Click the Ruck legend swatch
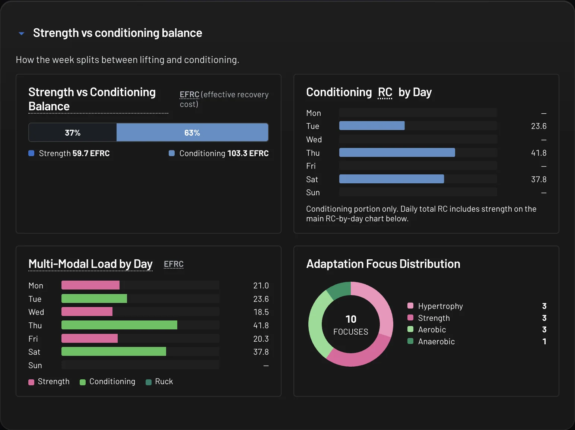 click(x=148, y=382)
